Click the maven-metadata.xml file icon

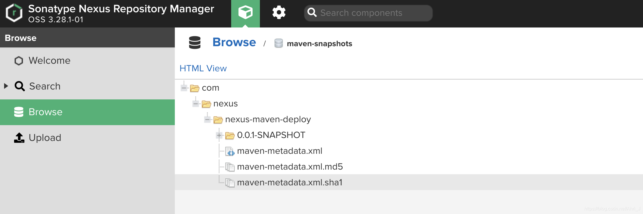(230, 151)
